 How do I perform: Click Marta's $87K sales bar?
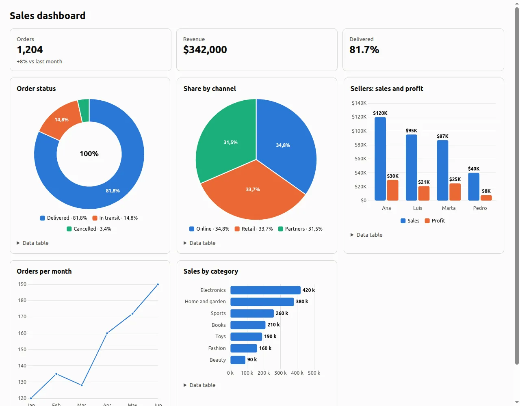coord(443,171)
